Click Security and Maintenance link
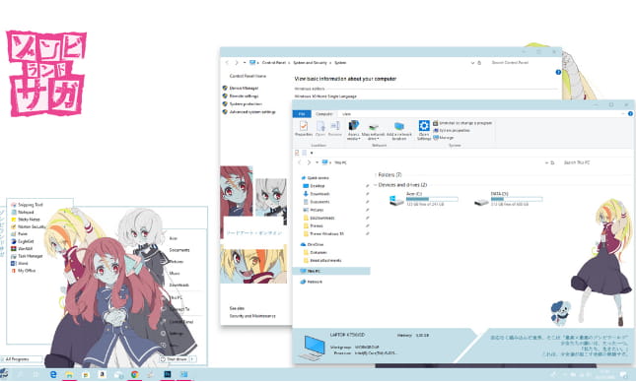Screen dimensions: 636x382 252,316
